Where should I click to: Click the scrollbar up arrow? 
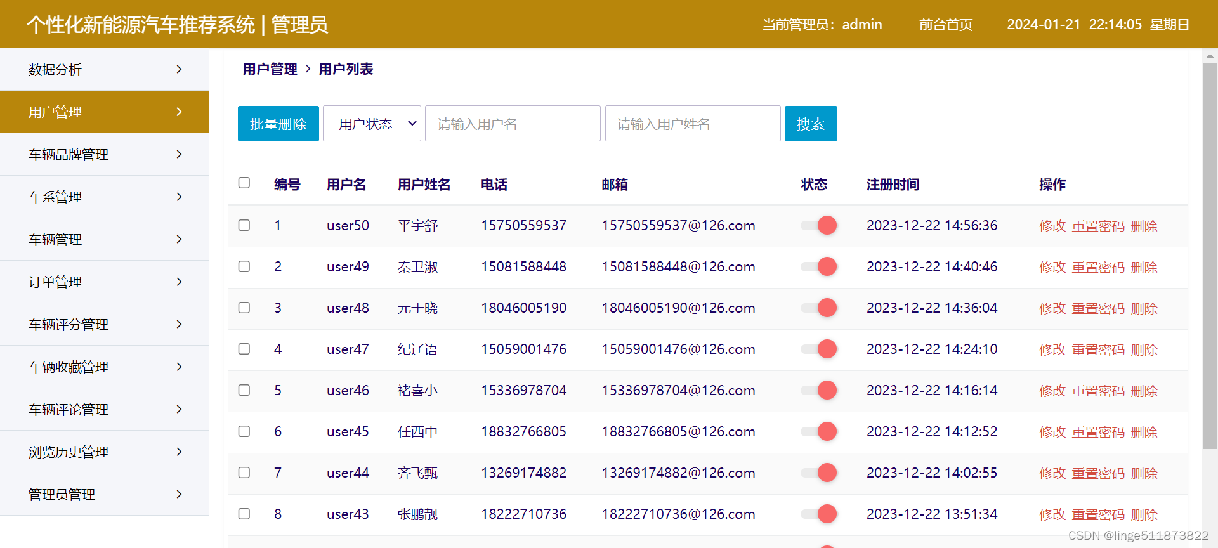click(x=1210, y=55)
